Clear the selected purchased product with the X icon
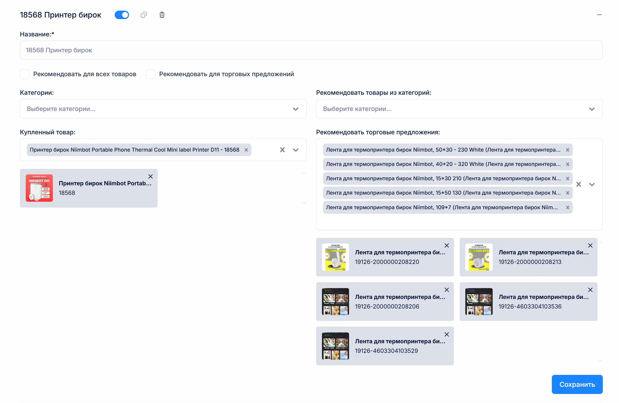 [282, 150]
